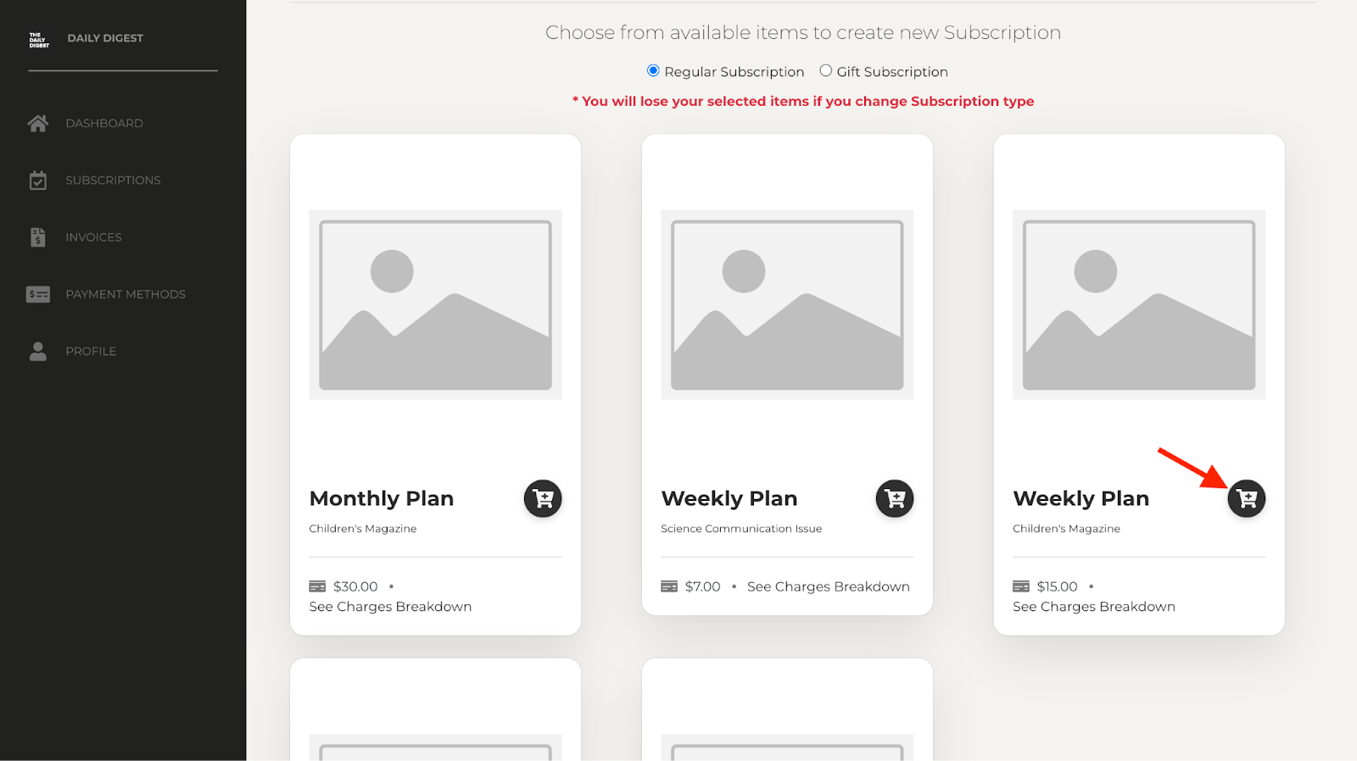Screen dimensions: 1357x761
Task: View charges breakdown for the $7.00 Weekly Plan
Action: pos(828,586)
